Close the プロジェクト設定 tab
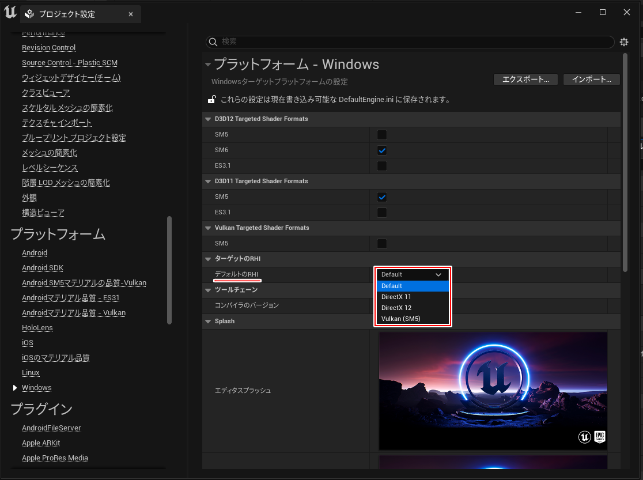The width and height of the screenshot is (643, 480). click(x=131, y=14)
